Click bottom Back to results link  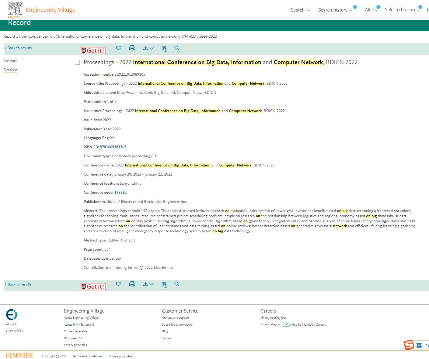(18, 284)
